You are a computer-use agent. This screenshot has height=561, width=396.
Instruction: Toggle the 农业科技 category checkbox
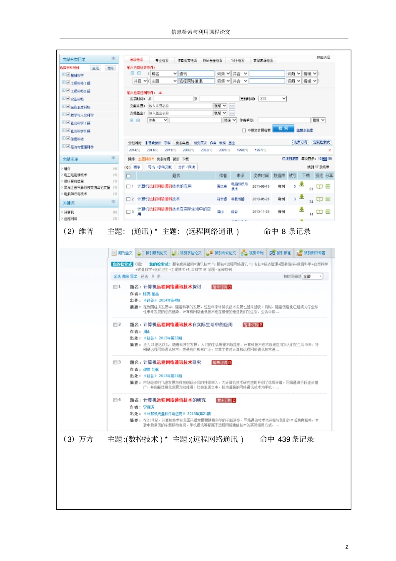[x=68, y=98]
